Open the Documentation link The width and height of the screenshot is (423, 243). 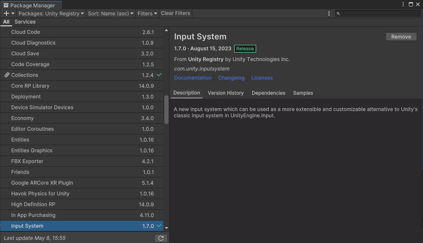193,78
